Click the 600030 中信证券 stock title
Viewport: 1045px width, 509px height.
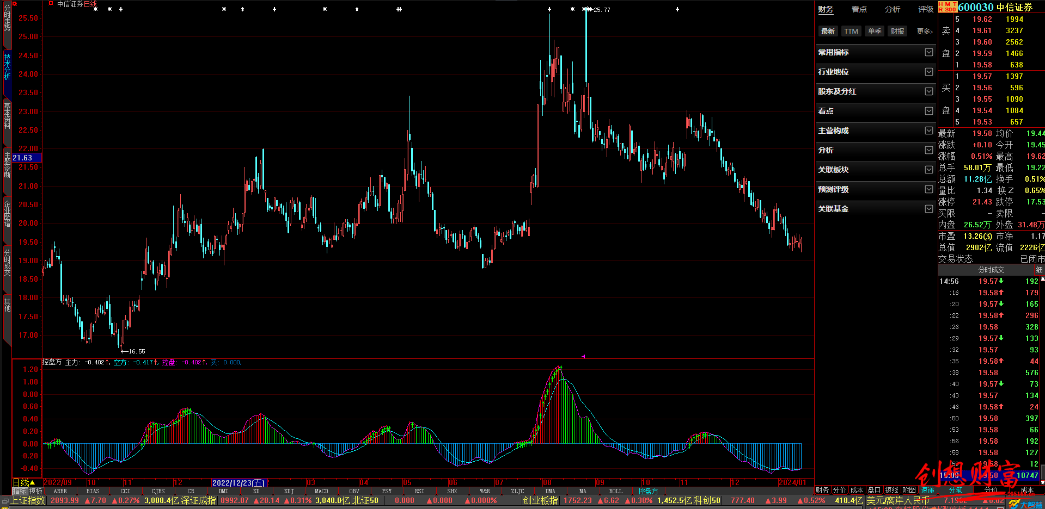click(x=995, y=7)
